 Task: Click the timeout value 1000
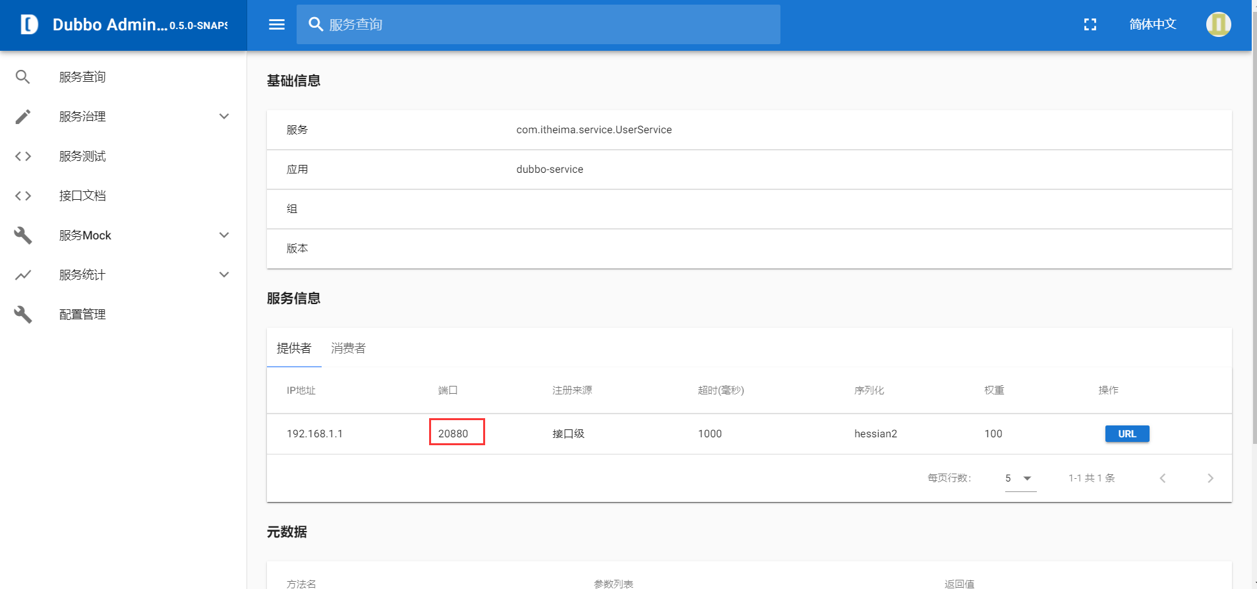point(710,434)
